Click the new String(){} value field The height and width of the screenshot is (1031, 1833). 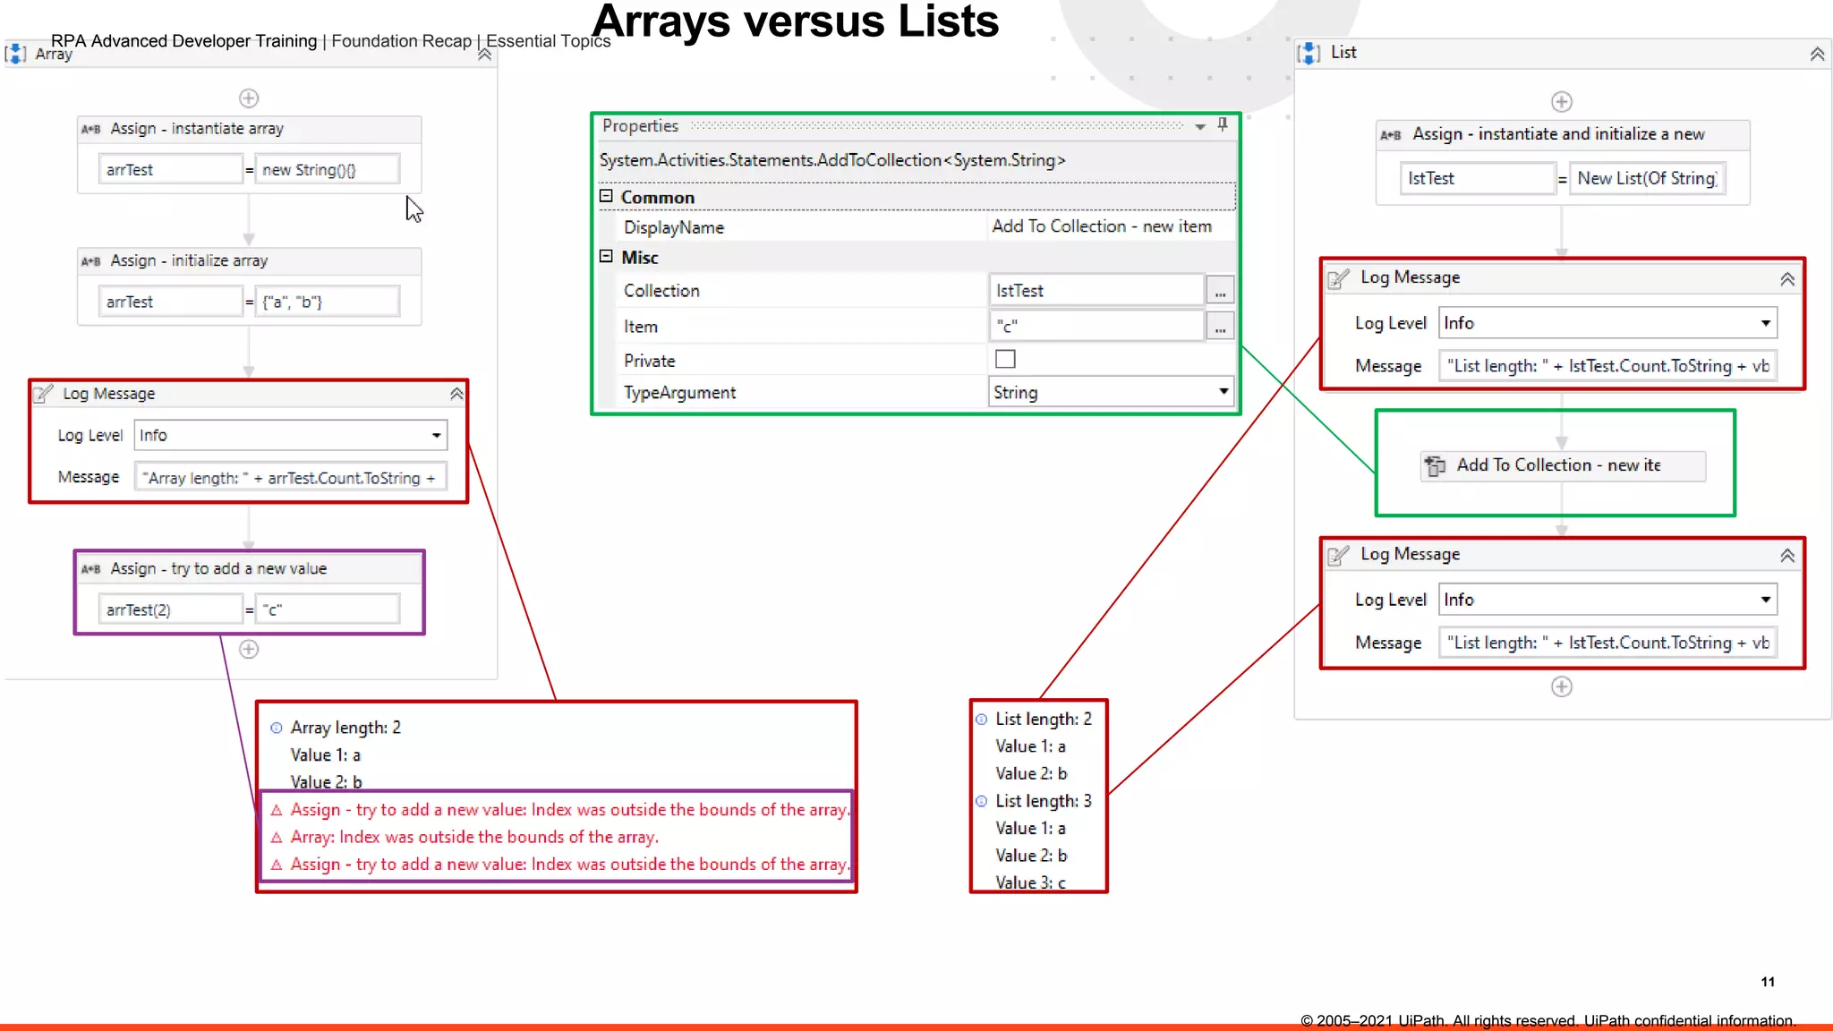(328, 170)
